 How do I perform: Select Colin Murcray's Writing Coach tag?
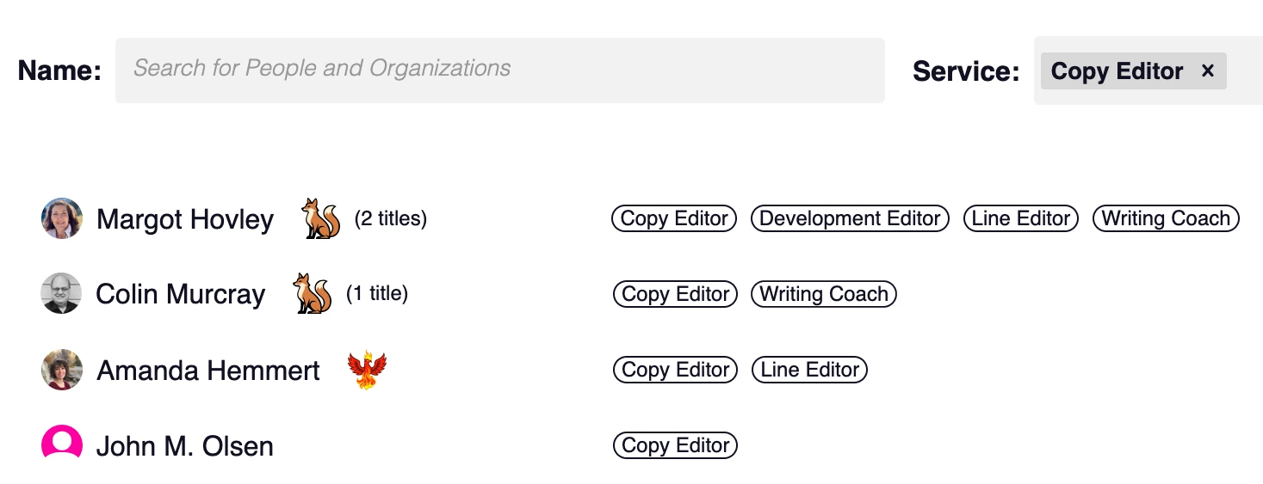(824, 294)
